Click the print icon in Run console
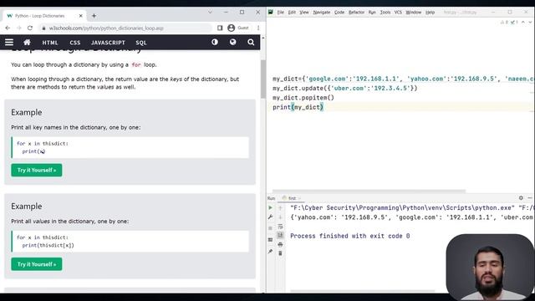 280,244
